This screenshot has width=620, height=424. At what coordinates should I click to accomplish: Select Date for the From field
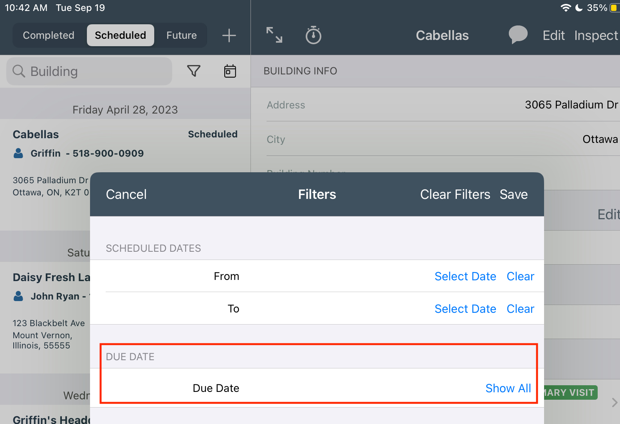click(x=465, y=276)
